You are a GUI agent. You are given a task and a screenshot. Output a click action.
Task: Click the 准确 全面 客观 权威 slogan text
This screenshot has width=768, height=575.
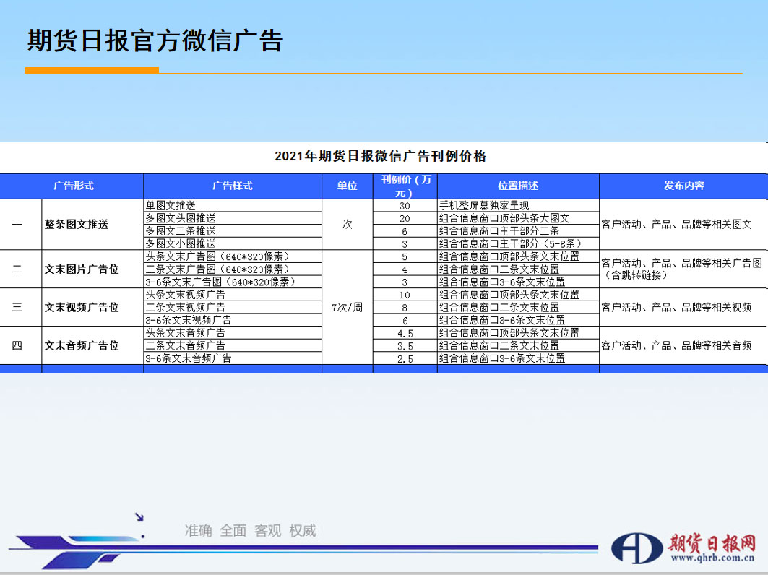coord(251,531)
